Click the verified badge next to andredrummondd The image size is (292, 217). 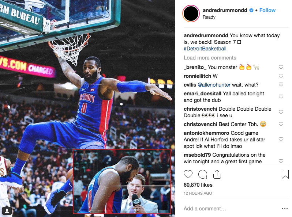coord(251,11)
